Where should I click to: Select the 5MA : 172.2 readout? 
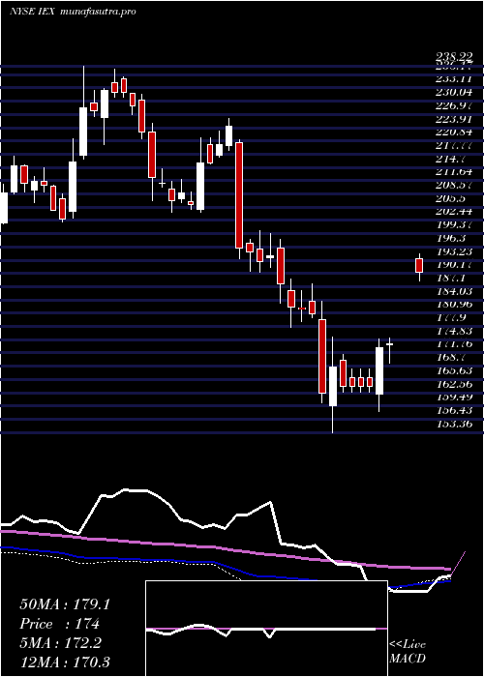60,643
